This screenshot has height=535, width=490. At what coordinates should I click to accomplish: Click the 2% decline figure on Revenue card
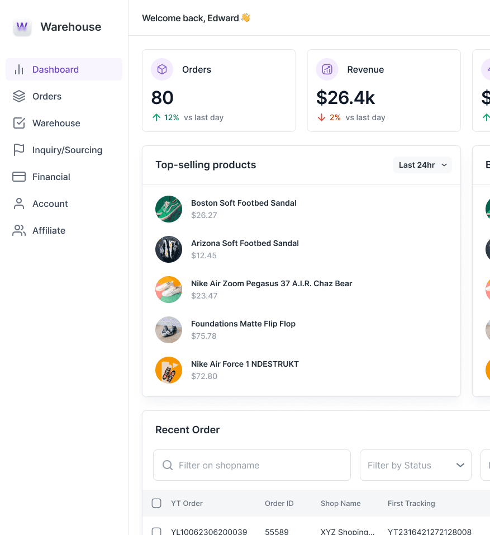click(335, 117)
